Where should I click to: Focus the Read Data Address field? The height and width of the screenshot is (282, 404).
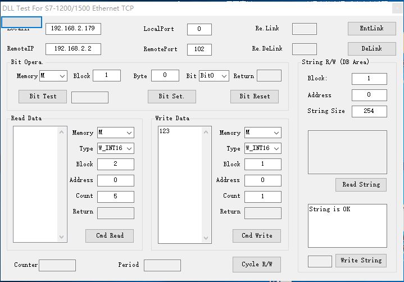click(115, 180)
